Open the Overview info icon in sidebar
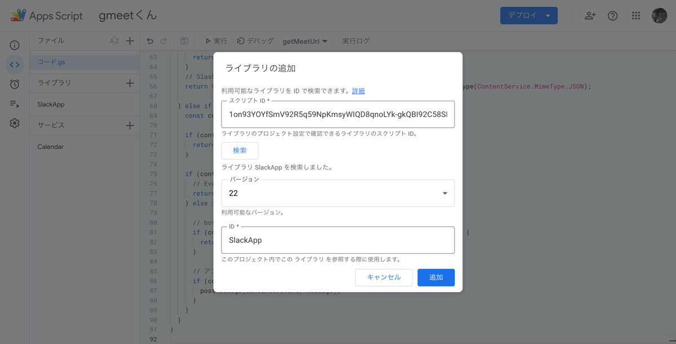 [15, 45]
